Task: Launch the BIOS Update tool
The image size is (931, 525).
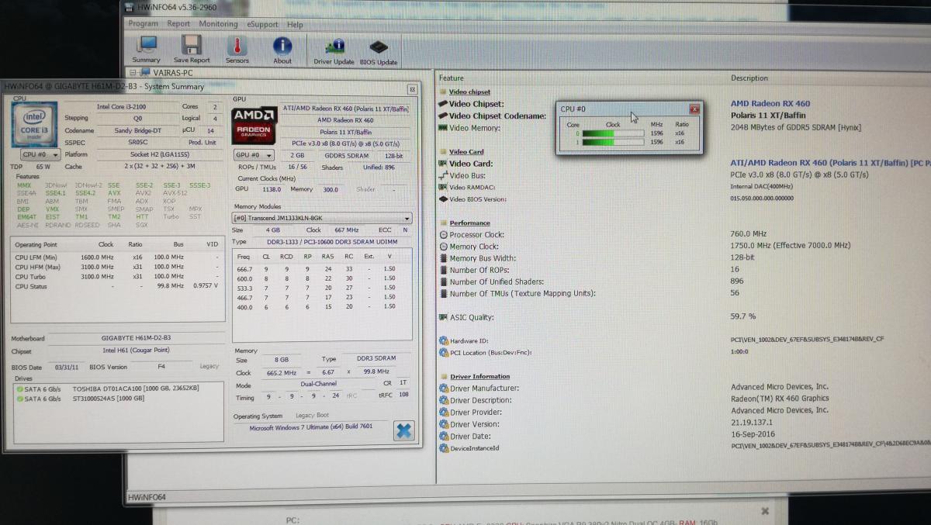Action: pos(379,50)
